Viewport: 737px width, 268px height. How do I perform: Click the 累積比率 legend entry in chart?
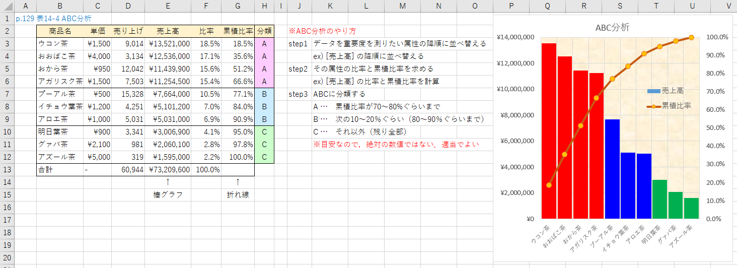coord(668,106)
